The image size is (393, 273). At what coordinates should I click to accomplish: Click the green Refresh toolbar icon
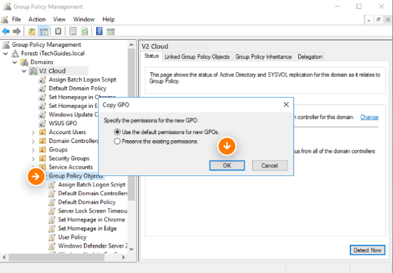pyautogui.click(x=85, y=32)
